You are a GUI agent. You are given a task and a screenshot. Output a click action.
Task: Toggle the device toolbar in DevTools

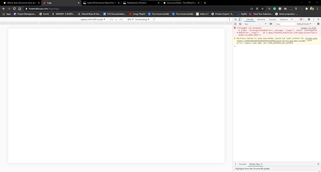240,19
